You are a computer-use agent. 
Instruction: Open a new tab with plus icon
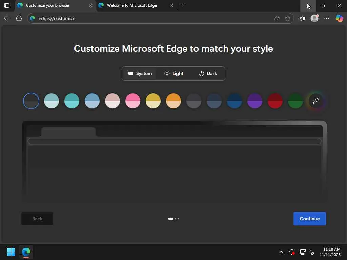[x=183, y=5]
